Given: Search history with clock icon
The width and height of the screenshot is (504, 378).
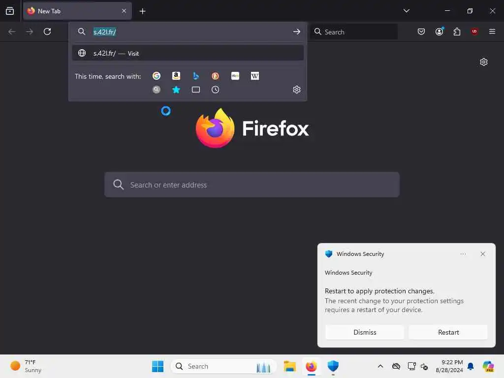Looking at the screenshot, I should (x=216, y=90).
